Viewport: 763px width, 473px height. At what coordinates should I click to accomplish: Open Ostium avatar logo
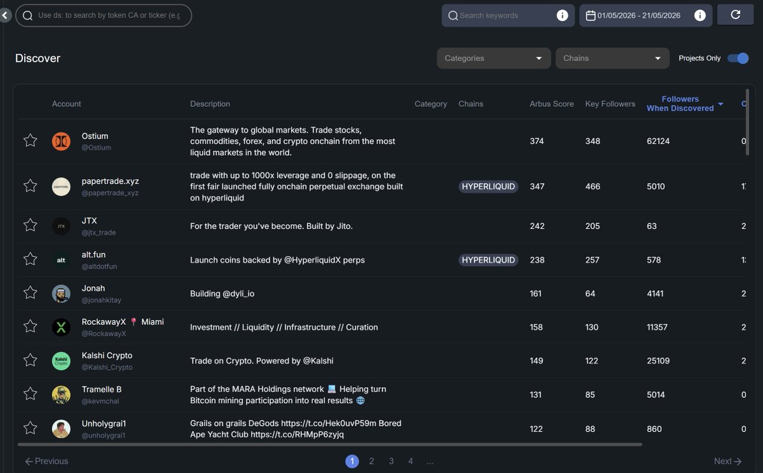point(61,141)
